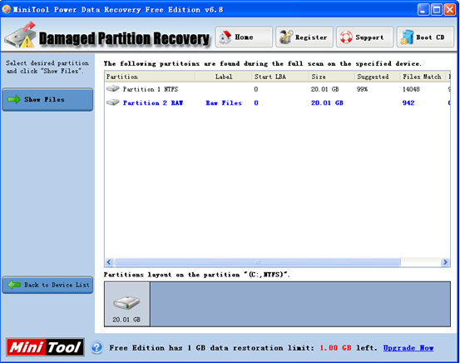
Task: Click the Partition 1 NTFS drive icon
Action: (x=112, y=88)
